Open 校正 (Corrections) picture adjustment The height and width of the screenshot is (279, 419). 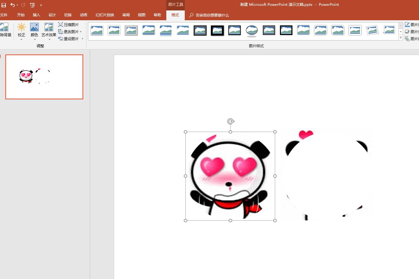tap(21, 31)
